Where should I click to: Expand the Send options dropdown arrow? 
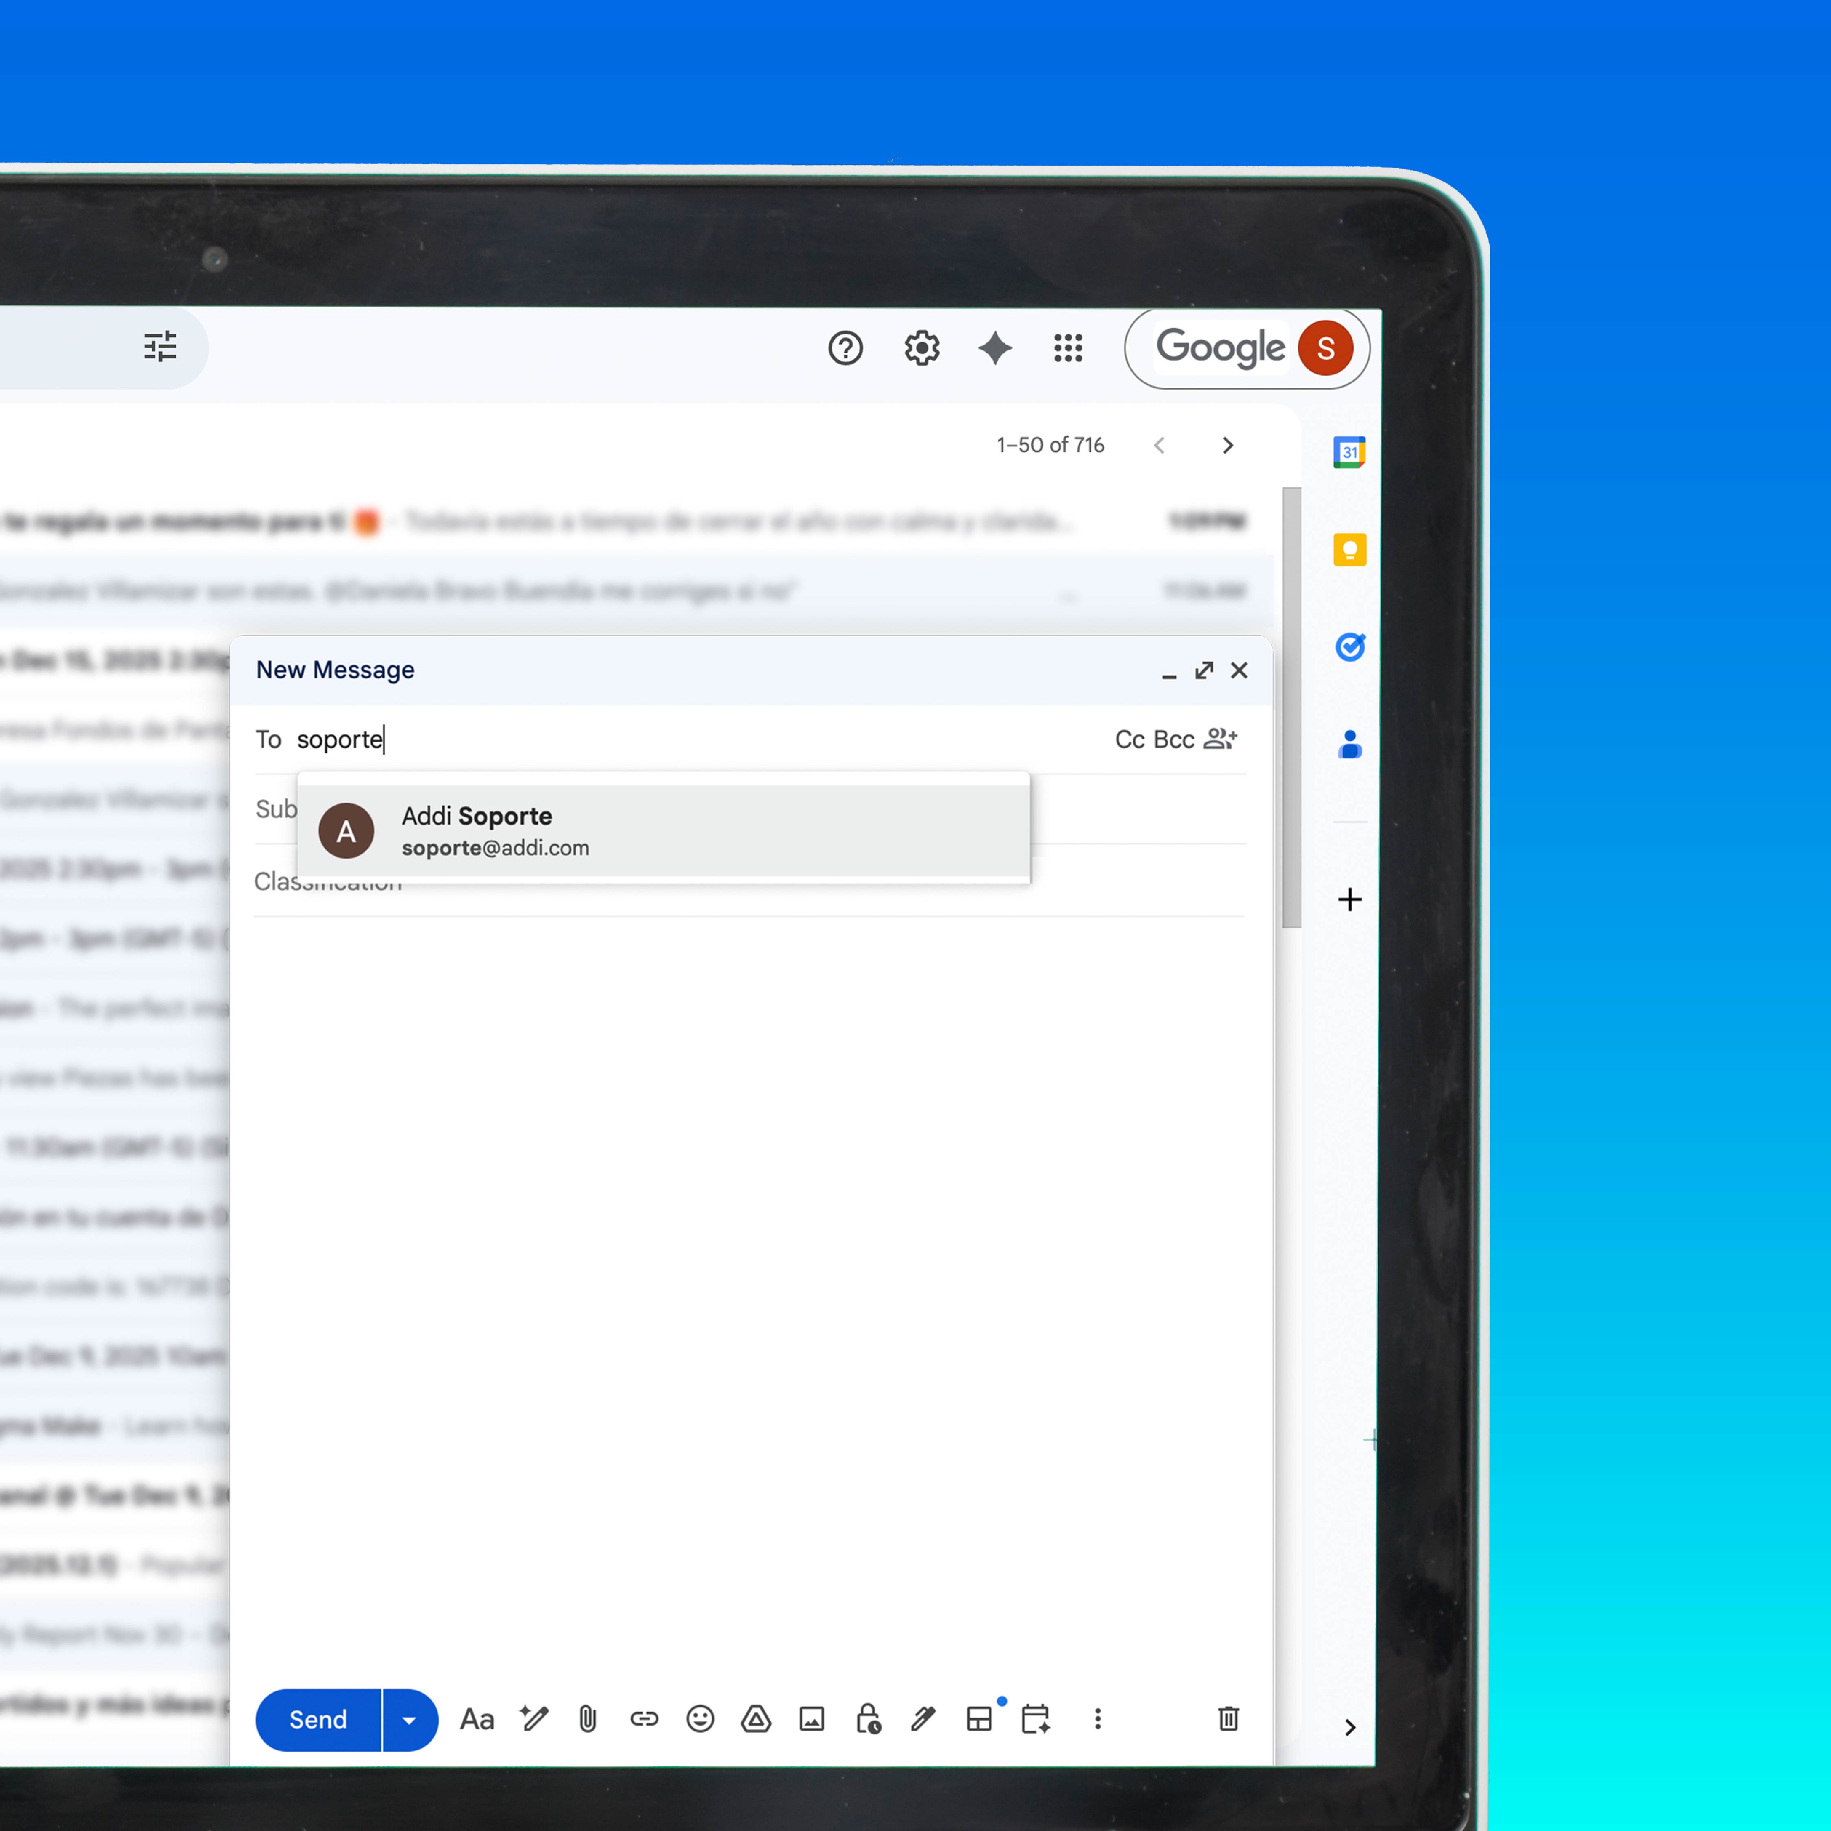tap(409, 1719)
